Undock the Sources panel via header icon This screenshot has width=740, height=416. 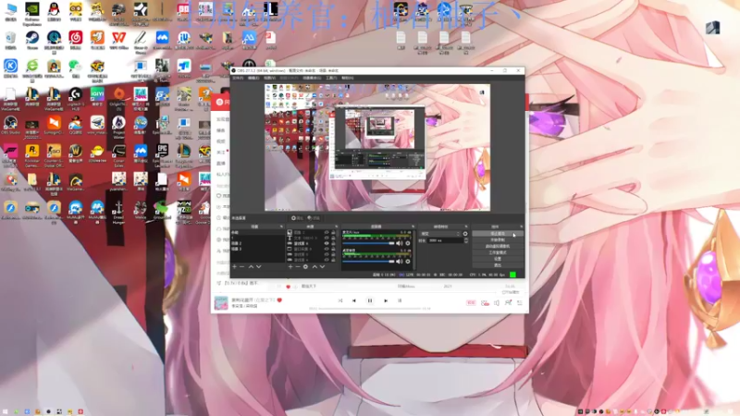(x=337, y=226)
